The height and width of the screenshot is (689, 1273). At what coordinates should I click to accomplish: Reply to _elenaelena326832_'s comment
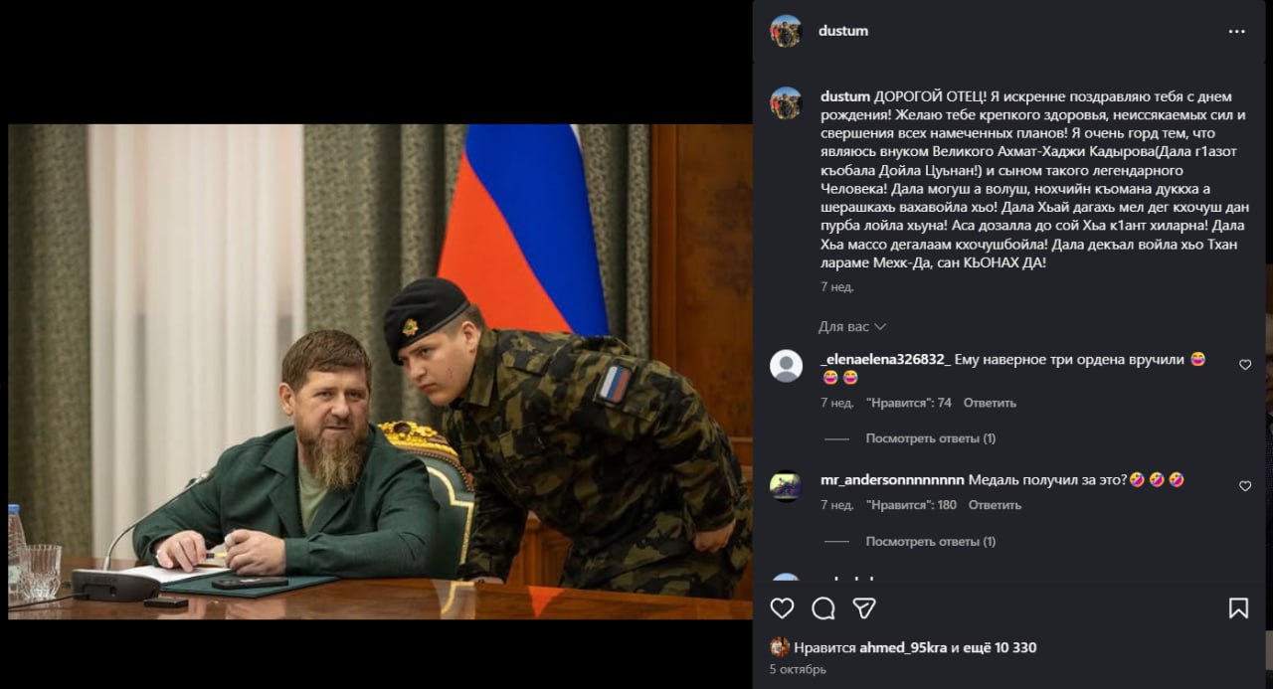click(x=990, y=403)
